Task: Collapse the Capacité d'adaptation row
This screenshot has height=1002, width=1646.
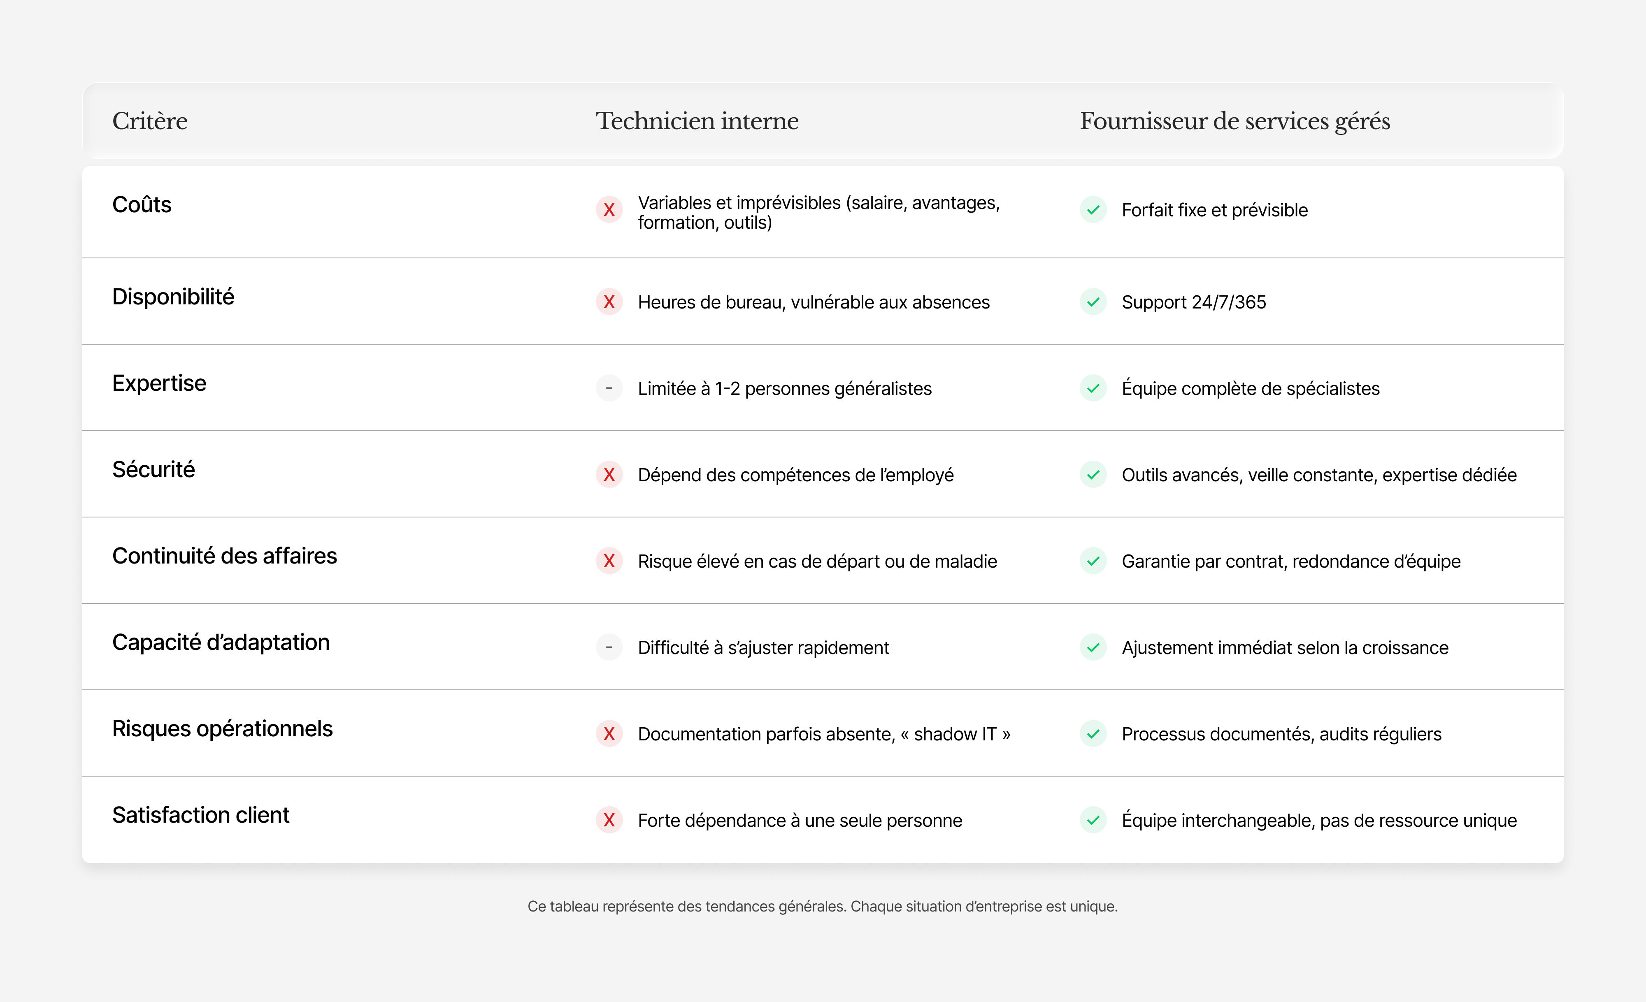Action: [x=221, y=642]
